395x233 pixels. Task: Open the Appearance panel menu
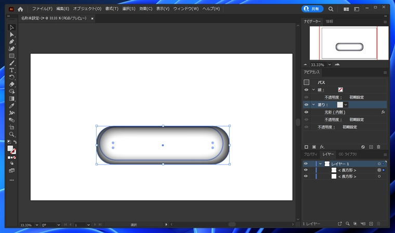point(385,73)
